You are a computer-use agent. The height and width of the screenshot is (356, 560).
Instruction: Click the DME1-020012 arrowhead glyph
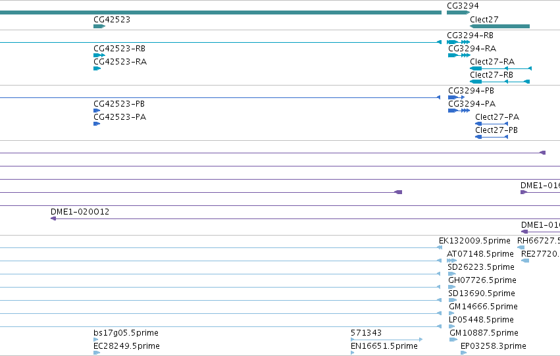pos(53,218)
